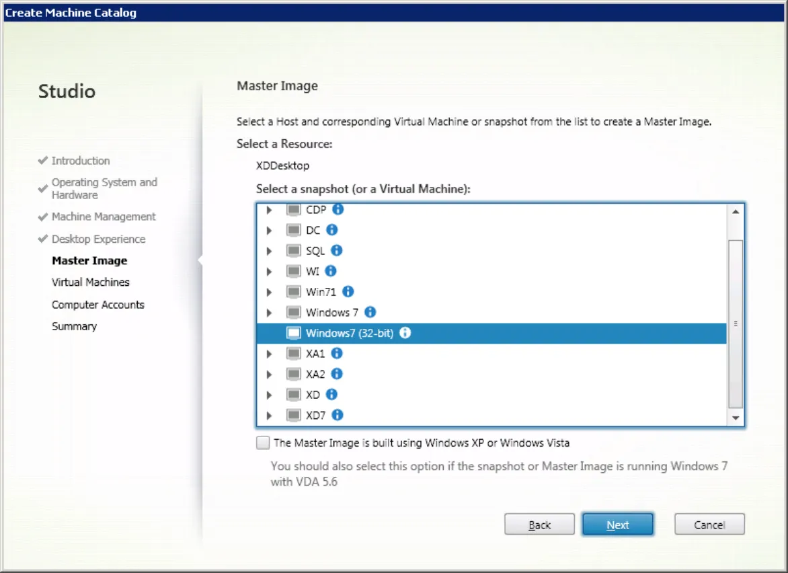Select the XD virtual machine row

click(491, 395)
